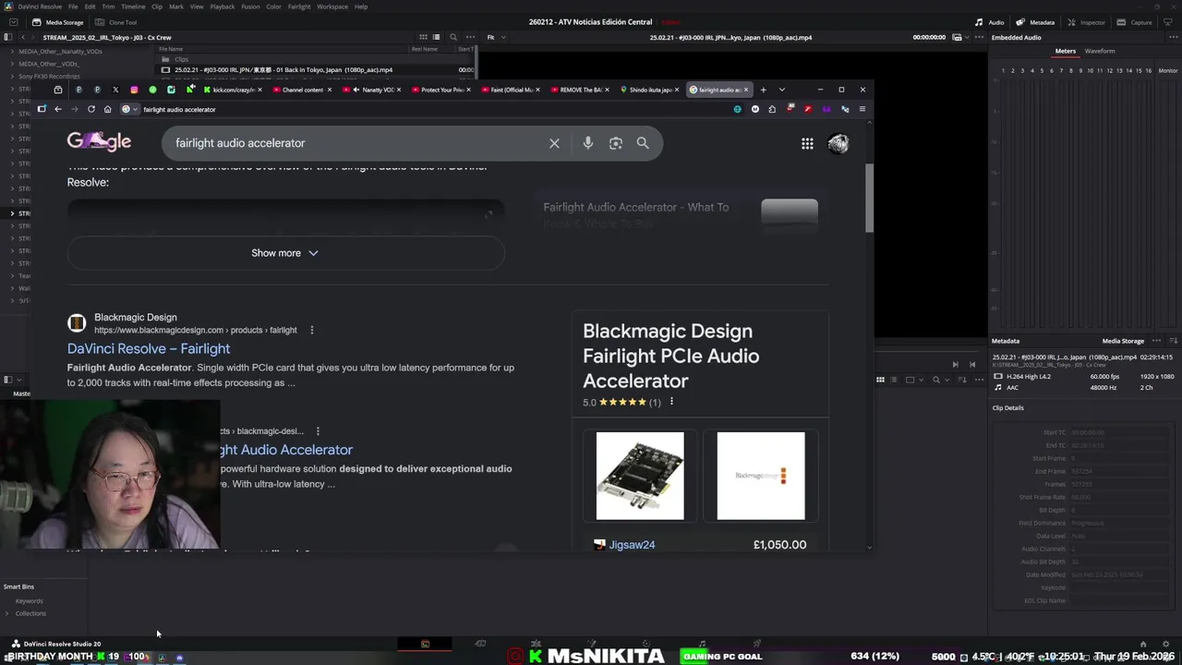Viewport: 1182px width, 665px height.
Task: Open Media page icon in Resolve bottom bar
Action: click(425, 644)
